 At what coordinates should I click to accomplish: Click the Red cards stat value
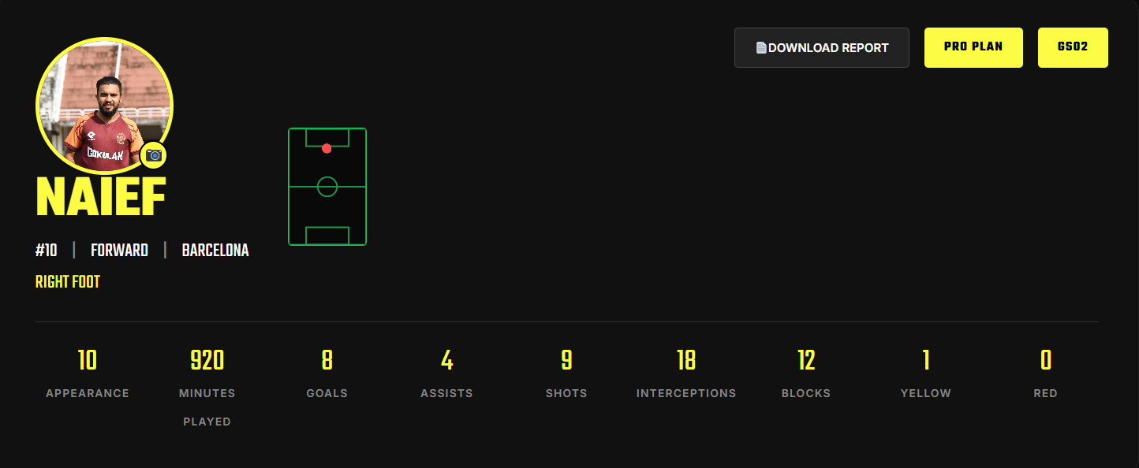pos(1045,361)
